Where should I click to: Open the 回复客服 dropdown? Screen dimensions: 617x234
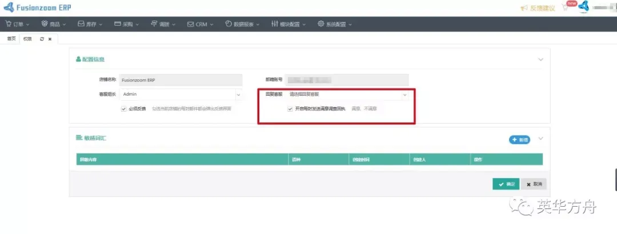coord(347,95)
